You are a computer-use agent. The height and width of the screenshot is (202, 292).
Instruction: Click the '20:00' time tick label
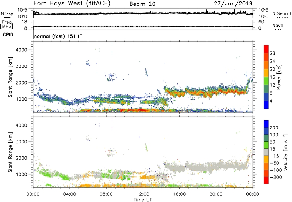pyautogui.click(x=216, y=194)
